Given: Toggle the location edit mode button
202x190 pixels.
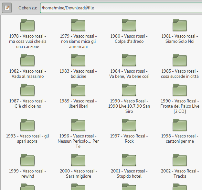Looking at the screenshot, I should click(7, 8).
